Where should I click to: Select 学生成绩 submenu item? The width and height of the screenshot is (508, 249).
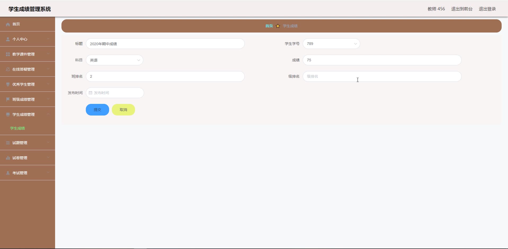(x=17, y=128)
